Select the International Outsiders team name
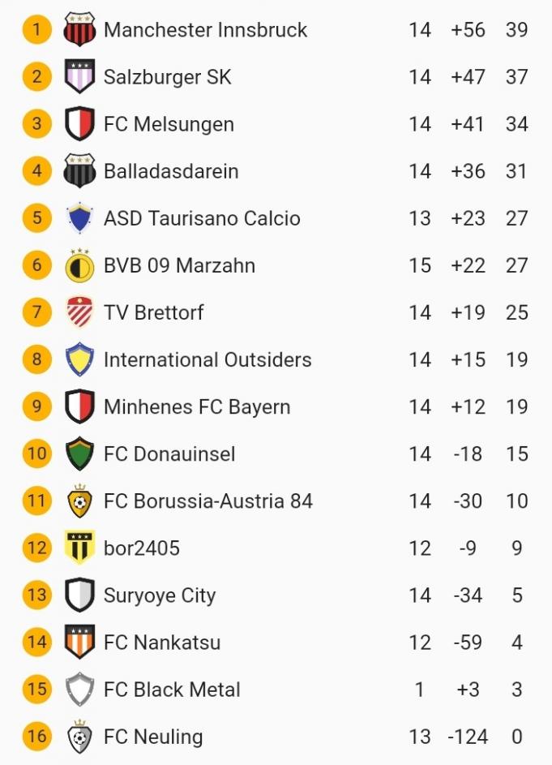552x765 pixels. [x=208, y=359]
